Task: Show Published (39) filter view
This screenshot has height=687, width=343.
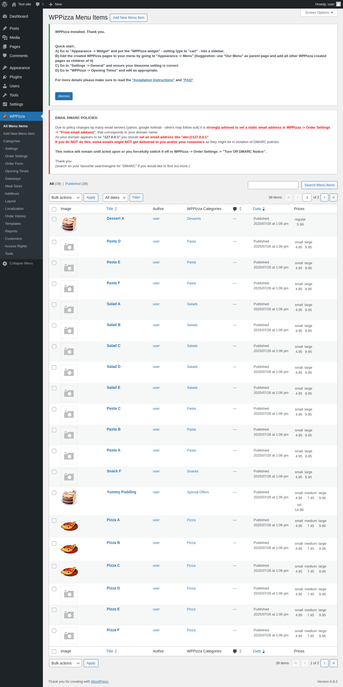Action: [x=76, y=184]
